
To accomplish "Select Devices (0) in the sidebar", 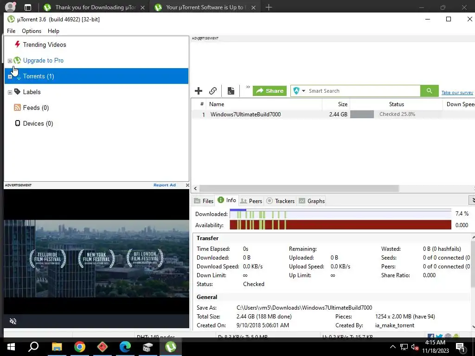I will click(38, 123).
